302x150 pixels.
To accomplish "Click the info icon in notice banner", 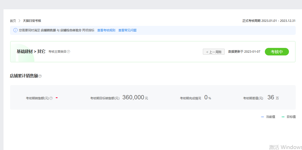I will click(x=15, y=30).
